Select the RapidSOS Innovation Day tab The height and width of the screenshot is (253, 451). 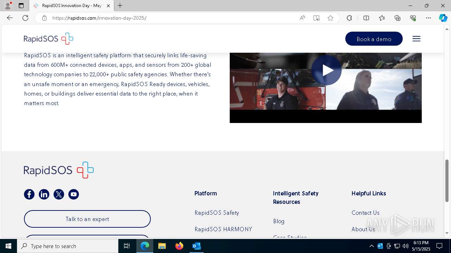click(x=71, y=6)
